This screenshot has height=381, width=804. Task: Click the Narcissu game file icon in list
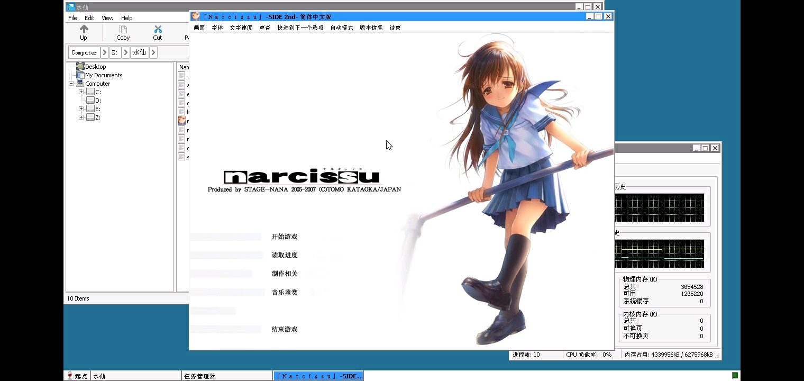[x=182, y=121]
